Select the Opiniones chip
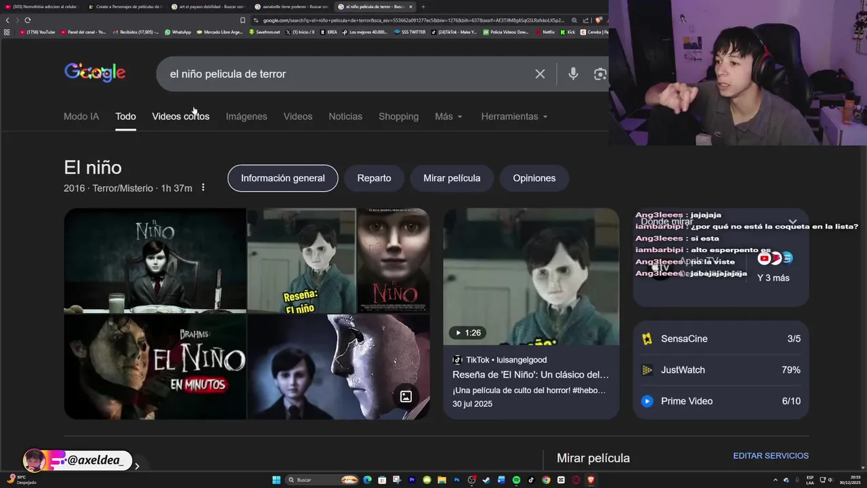The image size is (867, 488). 534,178
